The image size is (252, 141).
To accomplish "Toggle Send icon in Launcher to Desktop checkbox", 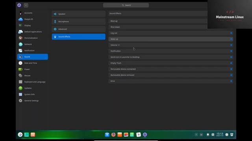I will tap(231, 57).
